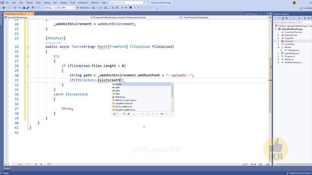
Task: Collapse the try block at line 26
Action: 28,56
